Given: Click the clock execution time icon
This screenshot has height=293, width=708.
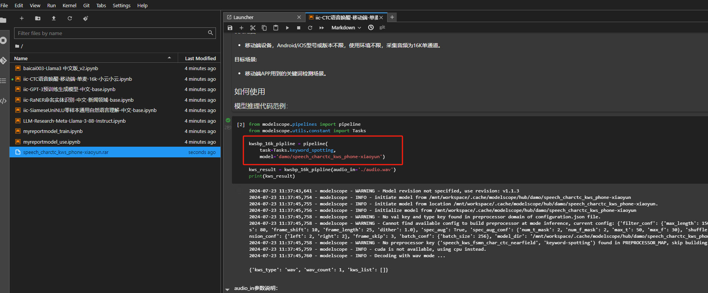Looking at the screenshot, I should [371, 27].
